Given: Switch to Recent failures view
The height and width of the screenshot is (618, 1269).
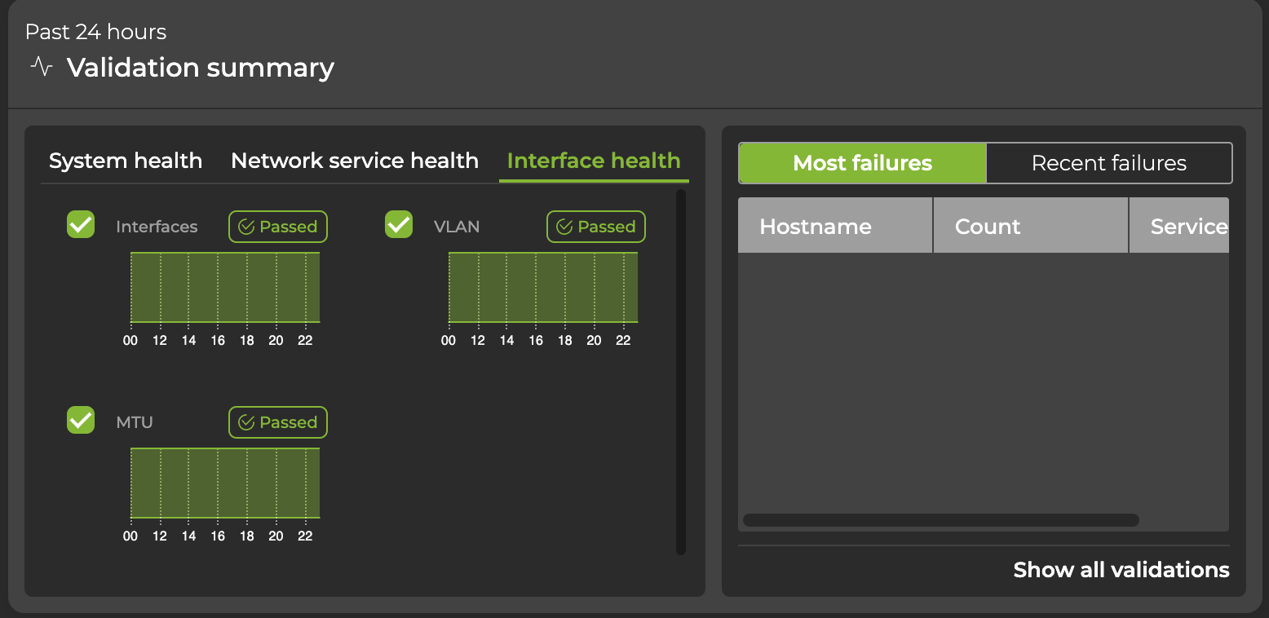Looking at the screenshot, I should point(1108,163).
